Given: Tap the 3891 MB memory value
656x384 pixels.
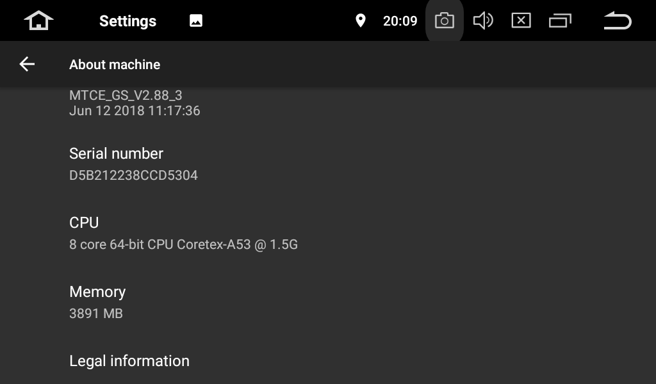Looking at the screenshot, I should 96,314.
